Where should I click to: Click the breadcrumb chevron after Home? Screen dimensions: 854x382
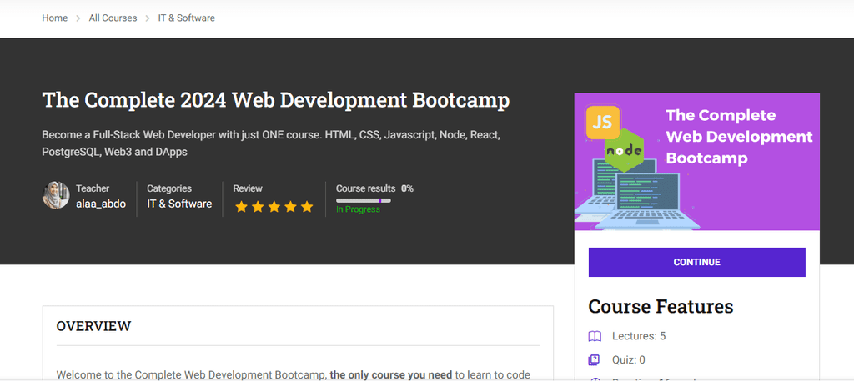pyautogui.click(x=78, y=18)
